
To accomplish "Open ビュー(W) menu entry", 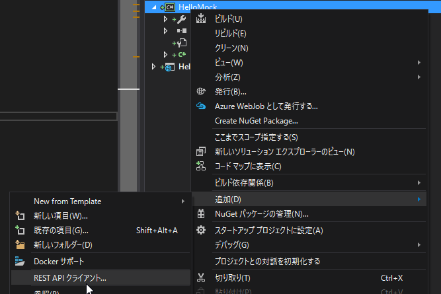I will pyautogui.click(x=309, y=62).
